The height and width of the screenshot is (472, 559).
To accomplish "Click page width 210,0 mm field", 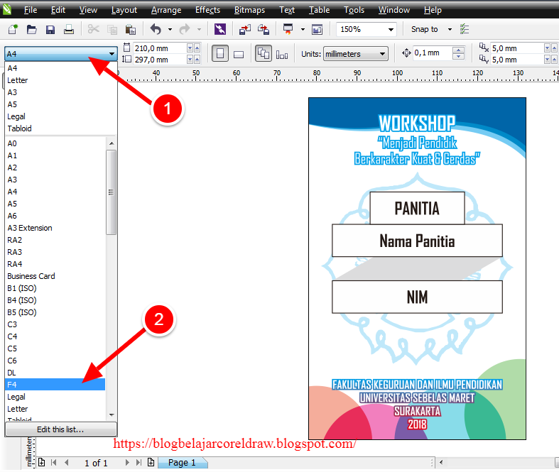I will tap(160, 48).
